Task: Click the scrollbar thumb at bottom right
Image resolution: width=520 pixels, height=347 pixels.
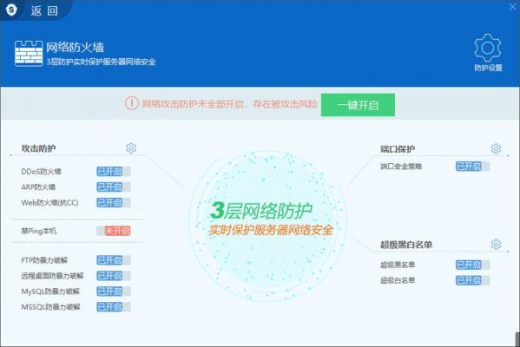Action: pos(517,339)
